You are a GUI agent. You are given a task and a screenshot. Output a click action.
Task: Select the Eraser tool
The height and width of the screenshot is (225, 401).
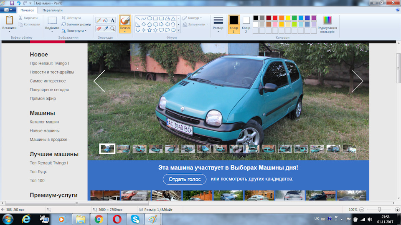pos(99,29)
